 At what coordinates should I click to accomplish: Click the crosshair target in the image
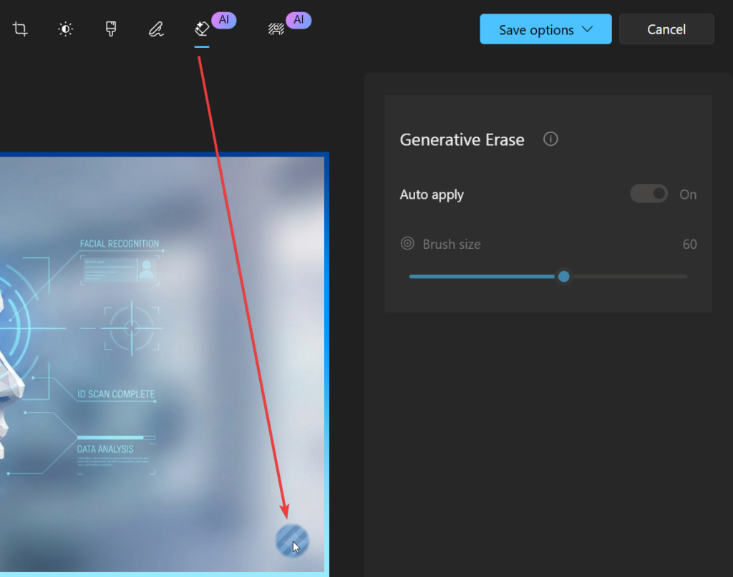click(x=132, y=328)
